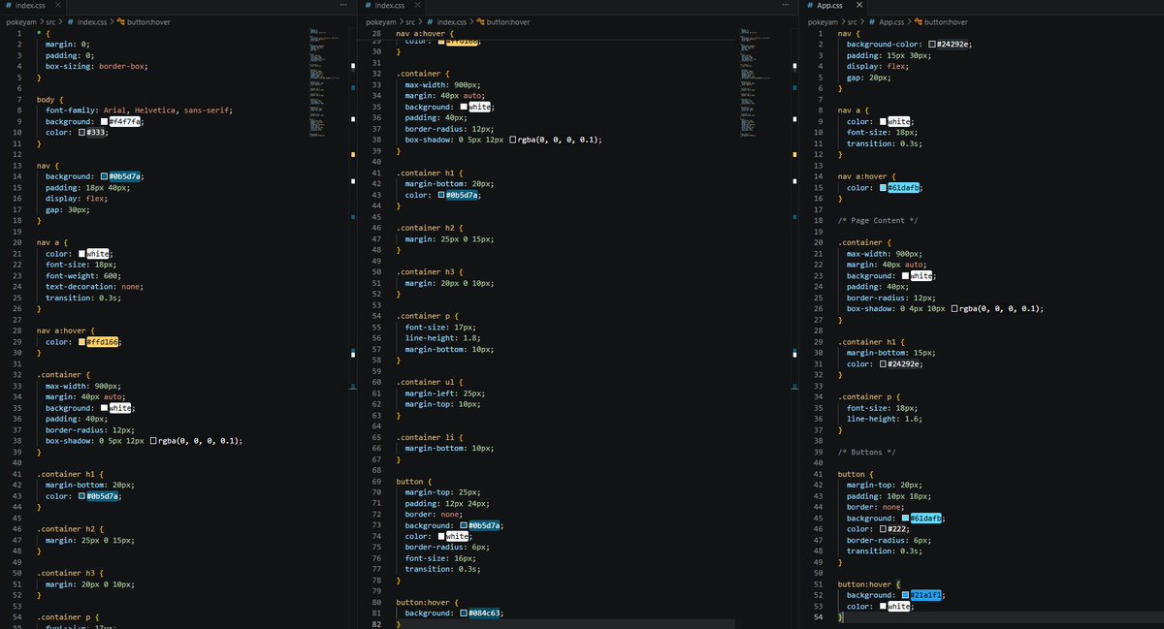Click #ffd166 swatch on line 29 of left editor
1164x629 pixels.
point(82,342)
